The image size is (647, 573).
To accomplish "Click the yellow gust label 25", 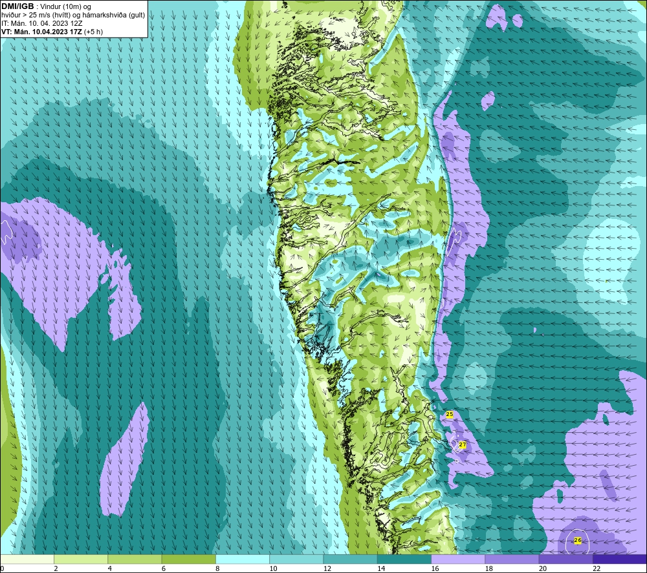I will pyautogui.click(x=450, y=414).
